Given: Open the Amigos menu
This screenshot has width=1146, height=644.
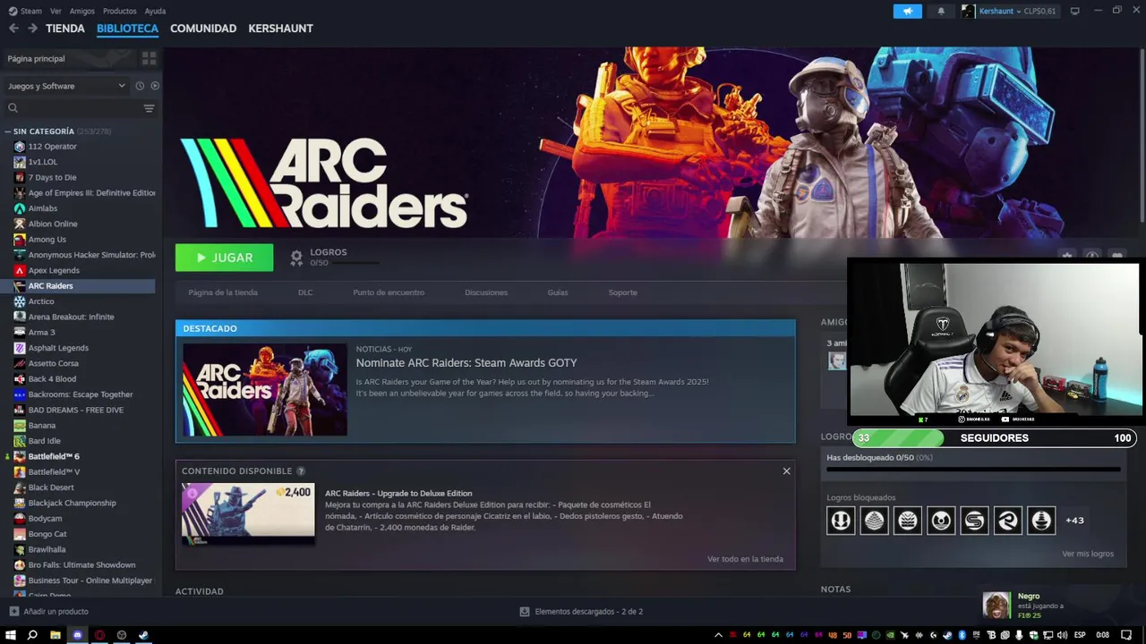Looking at the screenshot, I should (82, 11).
